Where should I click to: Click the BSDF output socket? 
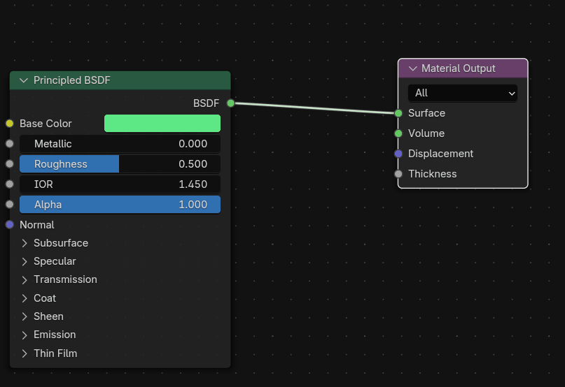tap(230, 103)
